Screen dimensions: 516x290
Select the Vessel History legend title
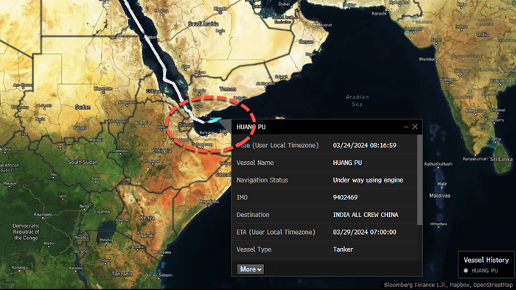pos(486,260)
